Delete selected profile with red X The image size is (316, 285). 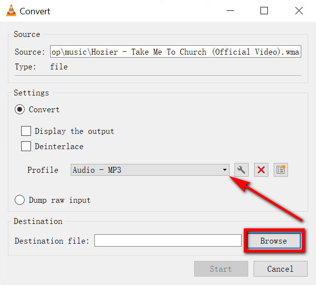click(x=261, y=170)
